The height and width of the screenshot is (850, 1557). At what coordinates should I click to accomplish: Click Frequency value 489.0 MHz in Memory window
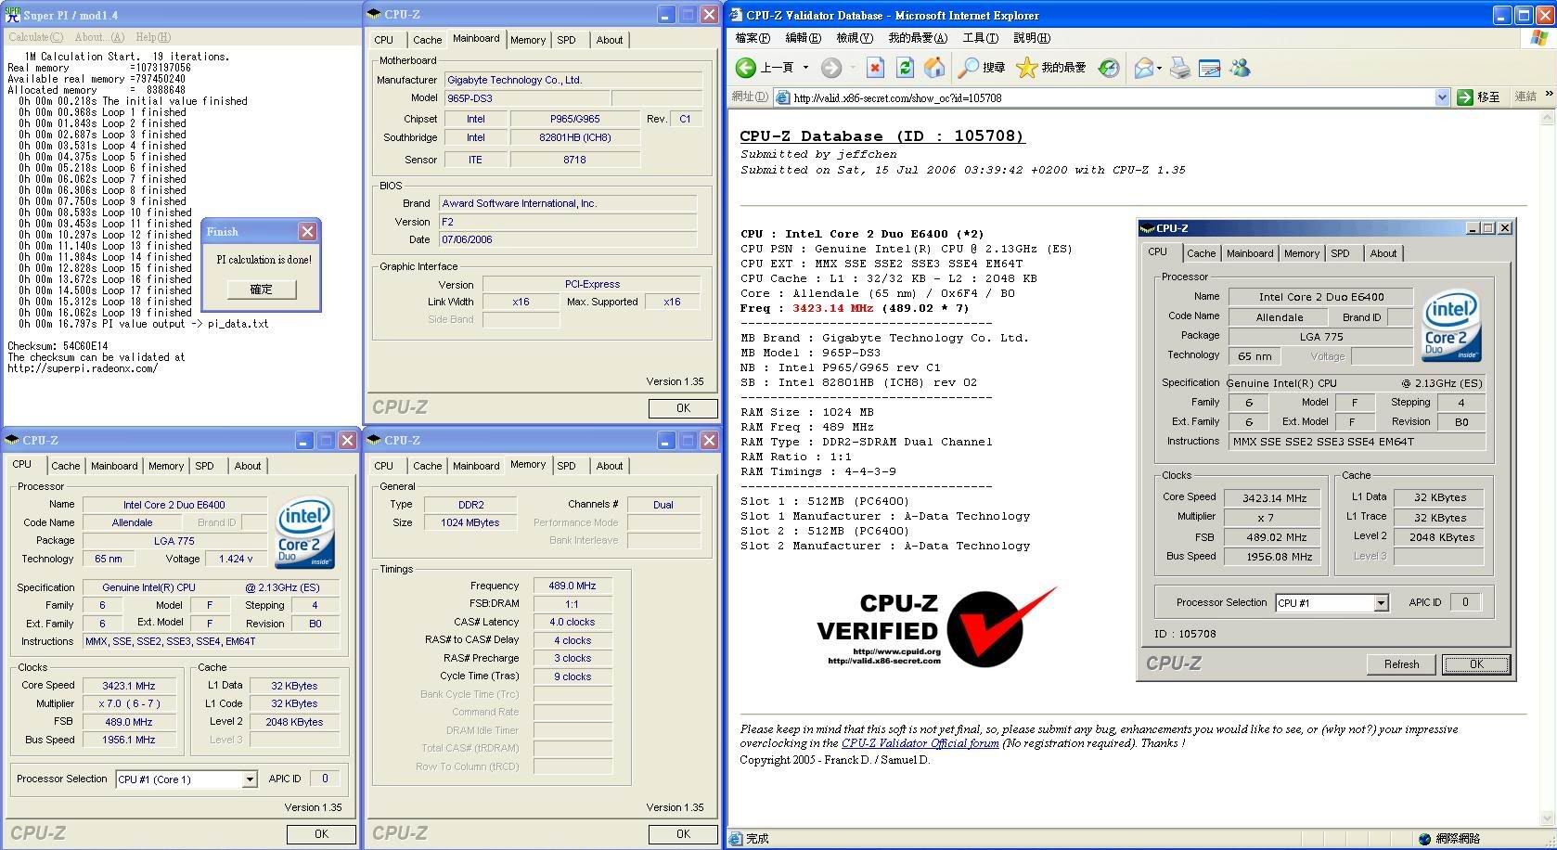573,586
